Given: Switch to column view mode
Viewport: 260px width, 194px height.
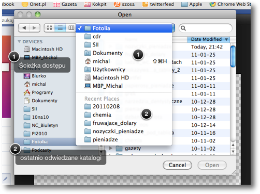Looking at the screenshot, I should [71, 28].
